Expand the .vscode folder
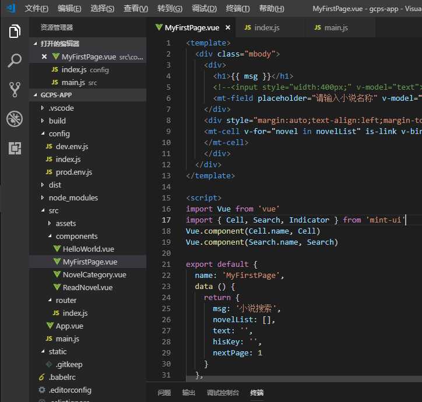 coord(43,108)
